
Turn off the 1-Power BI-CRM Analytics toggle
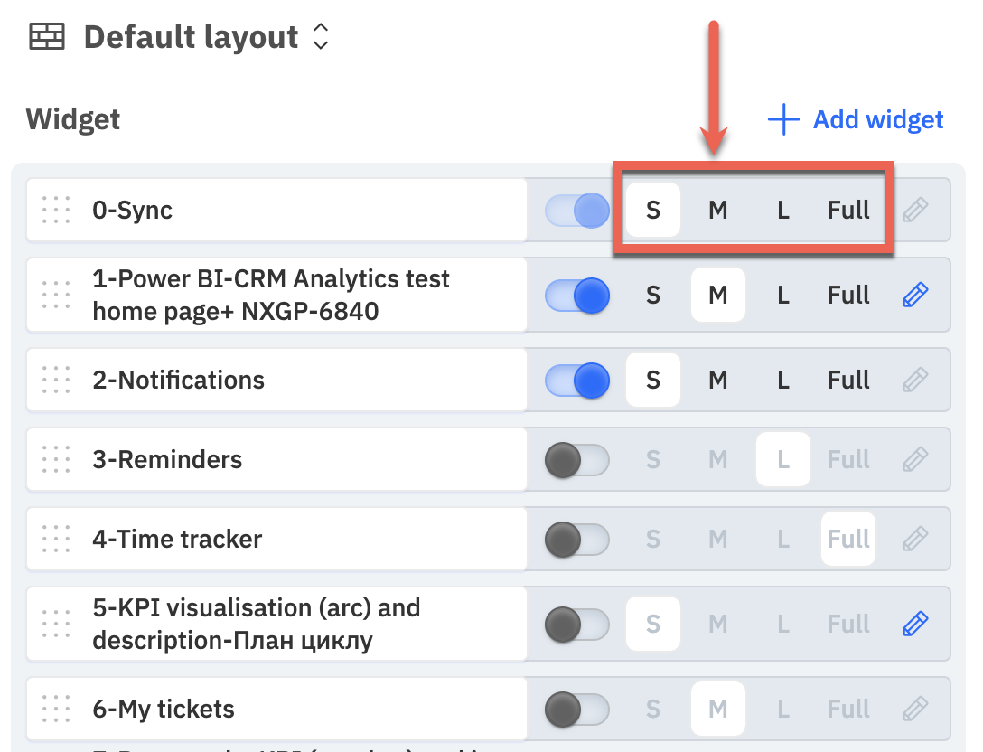[577, 296]
